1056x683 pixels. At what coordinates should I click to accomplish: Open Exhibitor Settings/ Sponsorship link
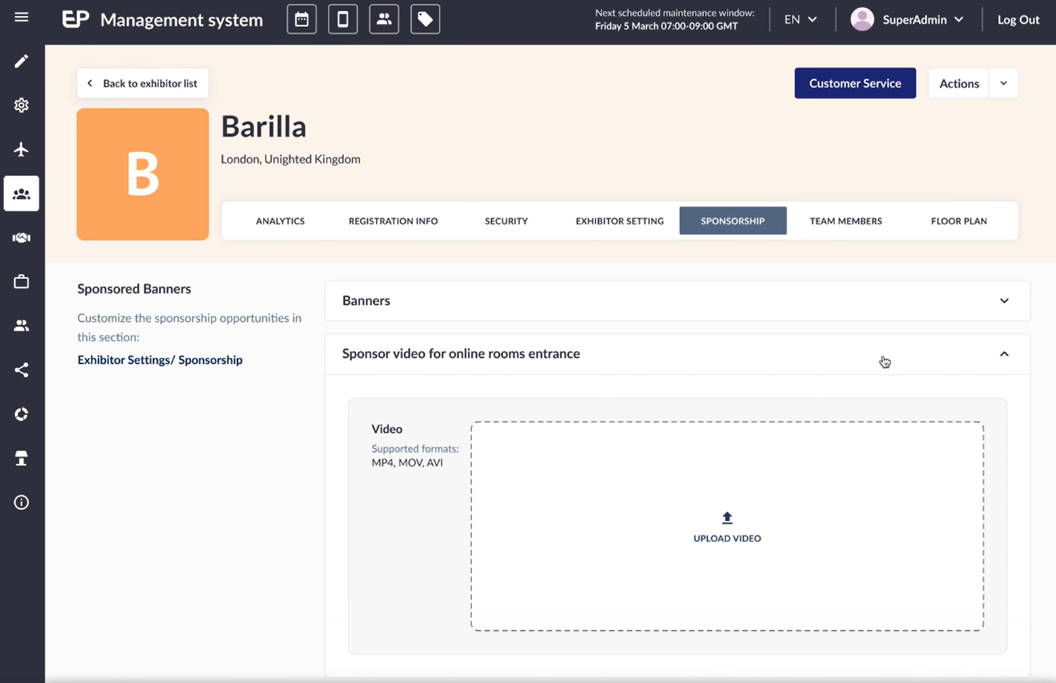tap(160, 360)
